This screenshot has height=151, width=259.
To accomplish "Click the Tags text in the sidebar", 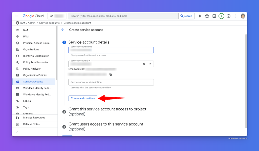I will pos(26,107).
